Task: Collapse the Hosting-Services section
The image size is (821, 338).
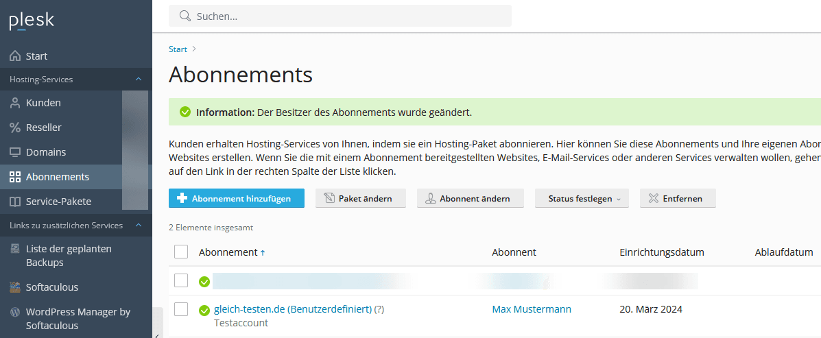Action: pos(138,80)
